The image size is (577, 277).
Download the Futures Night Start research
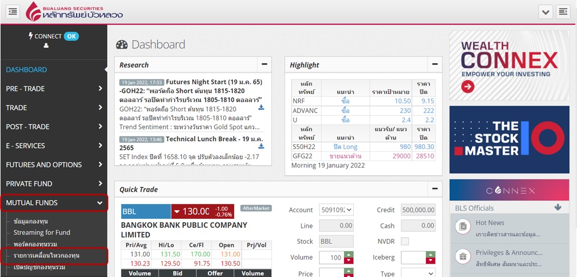point(261,107)
